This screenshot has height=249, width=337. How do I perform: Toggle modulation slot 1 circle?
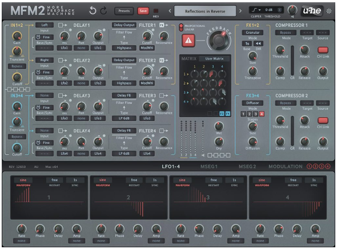pyautogui.click(x=309, y=166)
